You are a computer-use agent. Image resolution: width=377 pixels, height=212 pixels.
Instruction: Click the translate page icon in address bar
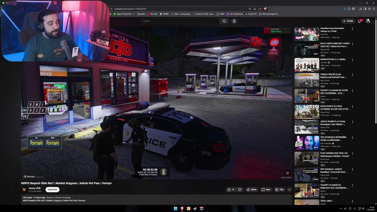click(x=250, y=9)
